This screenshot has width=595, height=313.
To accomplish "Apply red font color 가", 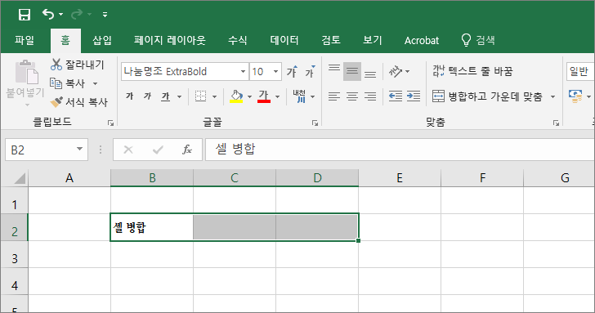I will click(x=264, y=96).
